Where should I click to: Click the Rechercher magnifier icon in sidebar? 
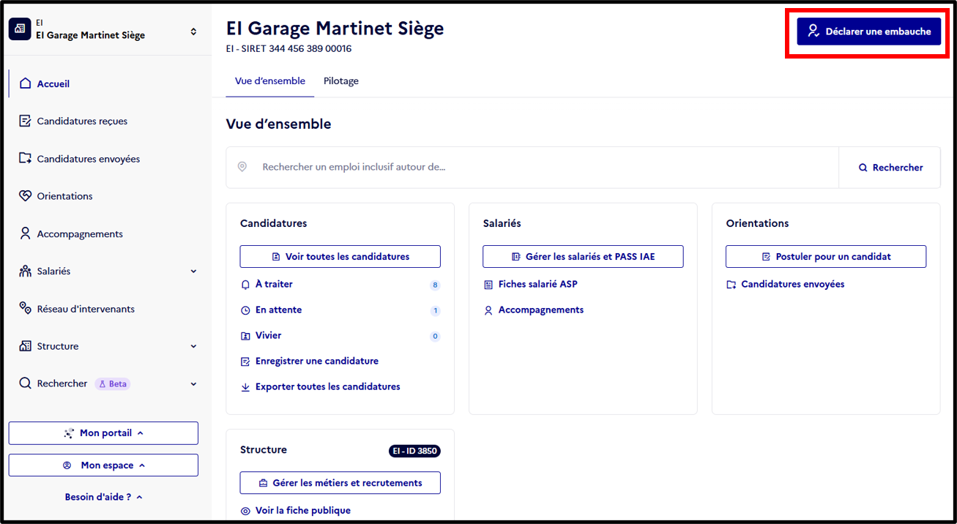tap(26, 383)
